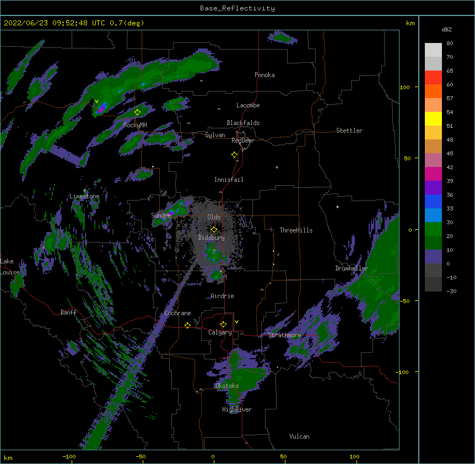Image resolution: width=475 pixels, height=464 pixels.
Task: Click the Vulcan town label
Action: pyautogui.click(x=299, y=436)
